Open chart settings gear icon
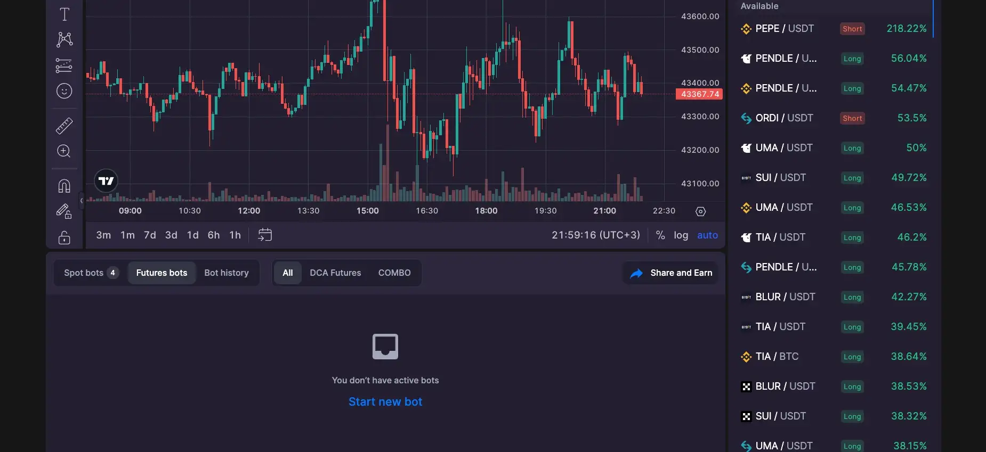This screenshot has height=452, width=986. coord(700,211)
